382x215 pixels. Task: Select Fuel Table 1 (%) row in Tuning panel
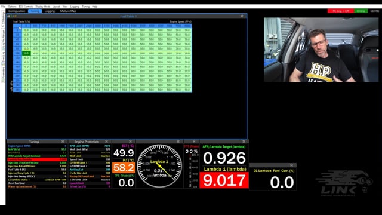click(x=37, y=170)
